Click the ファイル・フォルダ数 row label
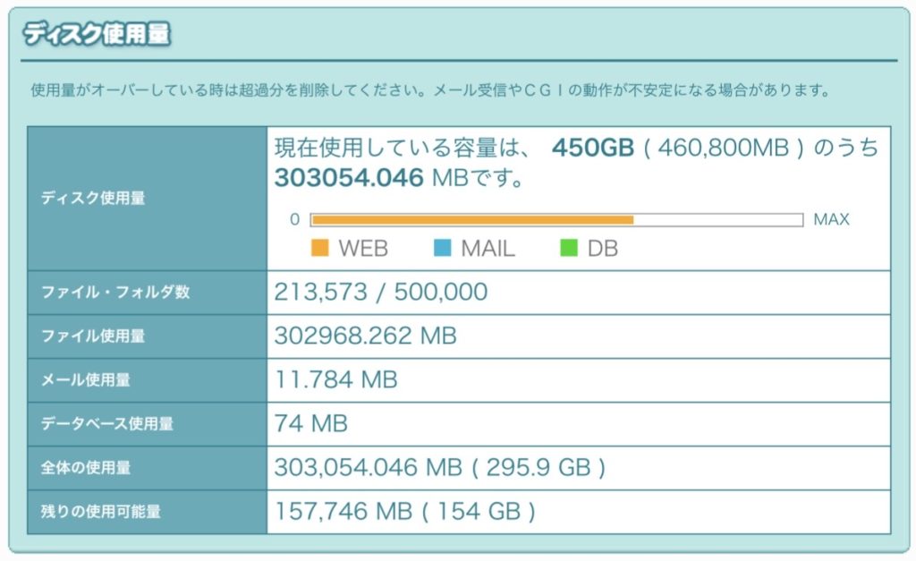916x561 pixels. 115,293
